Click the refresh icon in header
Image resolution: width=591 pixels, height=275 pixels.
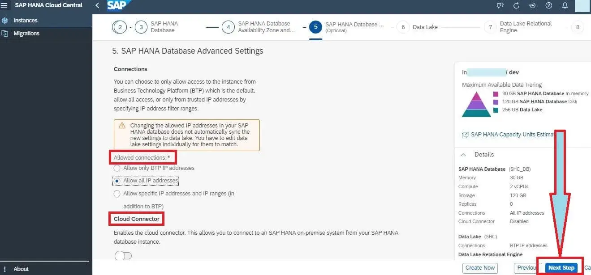coord(516,5)
